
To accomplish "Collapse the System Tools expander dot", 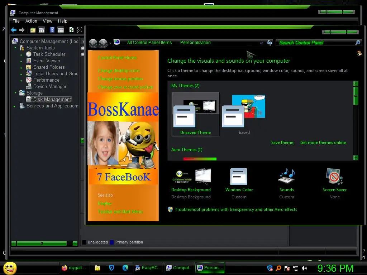I will coord(15,48).
